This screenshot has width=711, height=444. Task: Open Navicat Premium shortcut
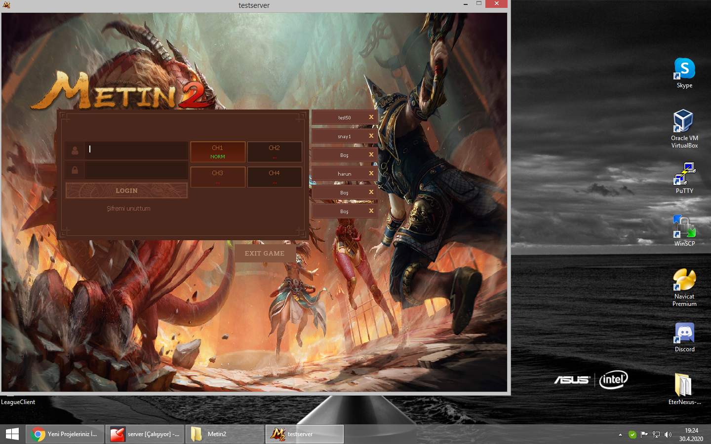[x=684, y=288]
